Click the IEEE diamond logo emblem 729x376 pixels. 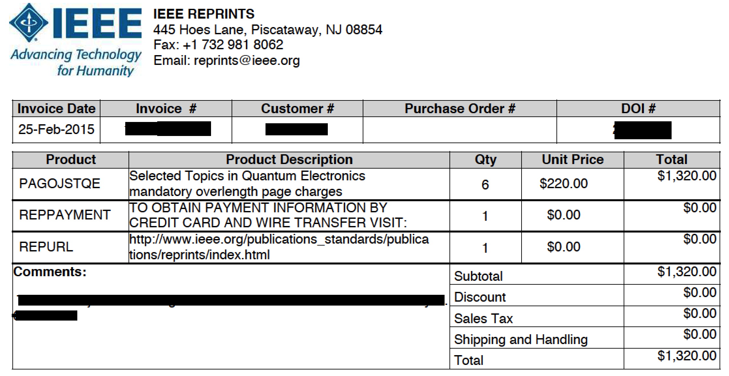(x=29, y=22)
